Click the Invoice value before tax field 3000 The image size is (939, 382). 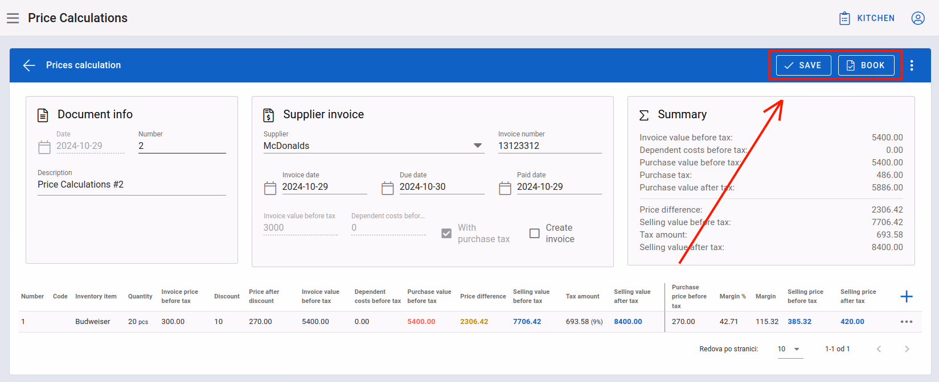coord(301,228)
